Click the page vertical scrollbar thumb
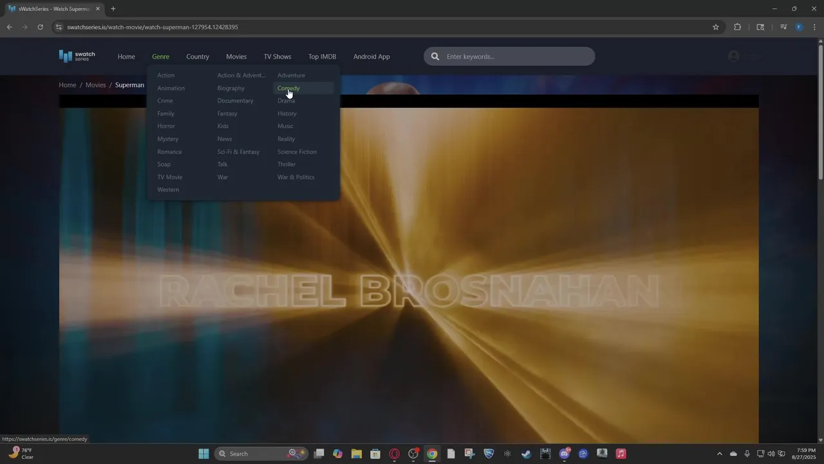This screenshot has width=824, height=464. pos(820,111)
